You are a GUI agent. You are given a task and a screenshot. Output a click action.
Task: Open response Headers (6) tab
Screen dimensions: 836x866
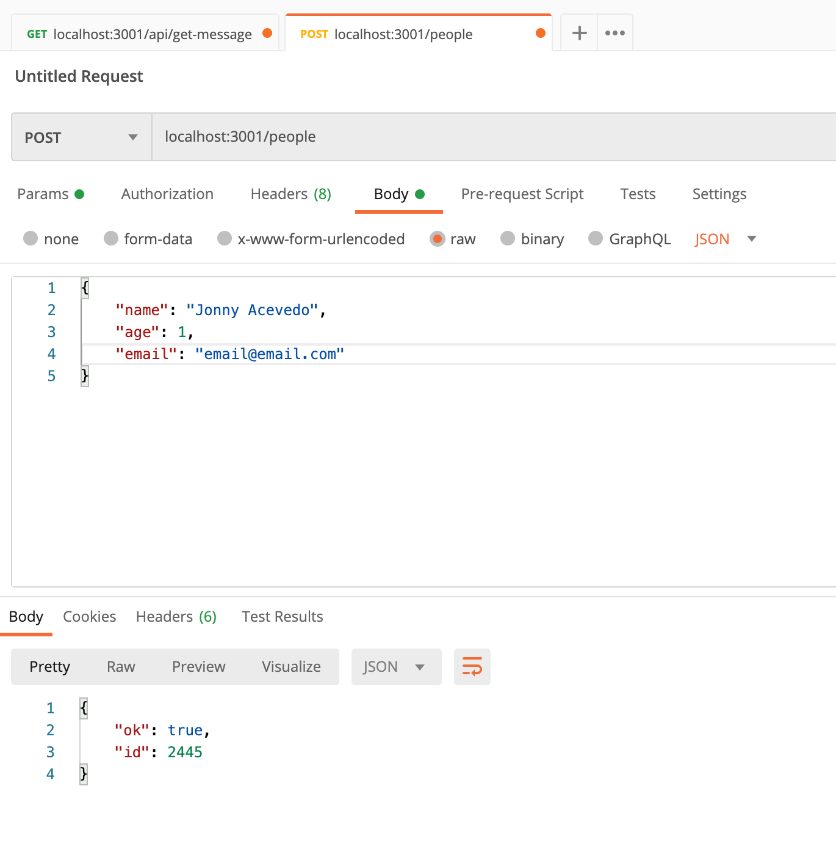click(x=176, y=617)
